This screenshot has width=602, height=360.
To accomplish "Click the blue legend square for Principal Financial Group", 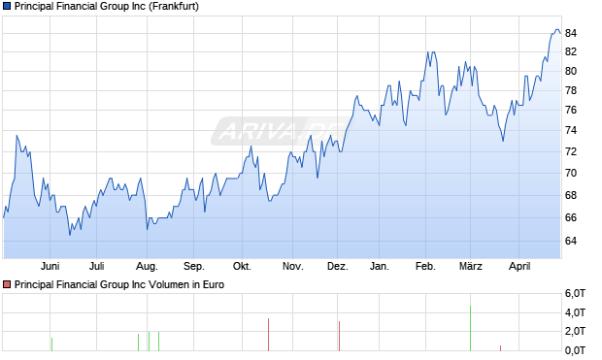I will point(7,6).
